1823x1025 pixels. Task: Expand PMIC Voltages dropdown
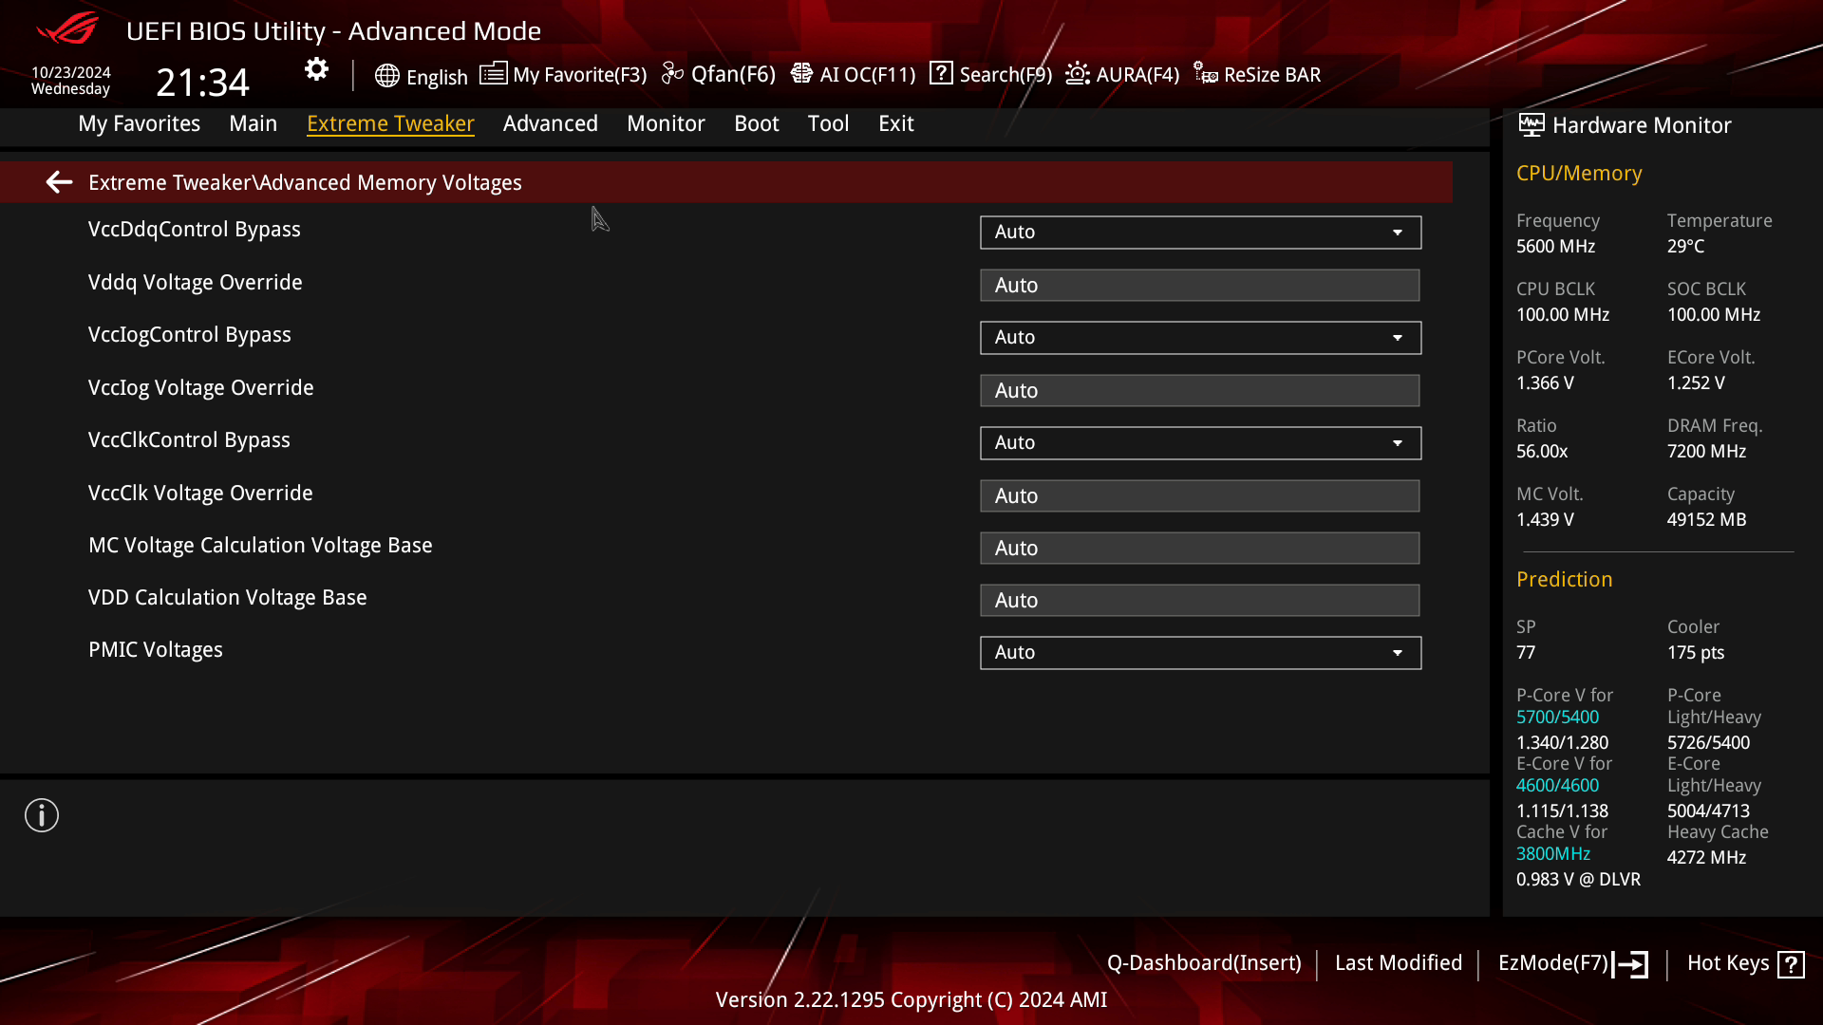tap(1400, 652)
